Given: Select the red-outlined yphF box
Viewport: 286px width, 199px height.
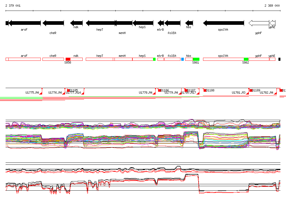Looking at the screenshot, I should (259, 59).
